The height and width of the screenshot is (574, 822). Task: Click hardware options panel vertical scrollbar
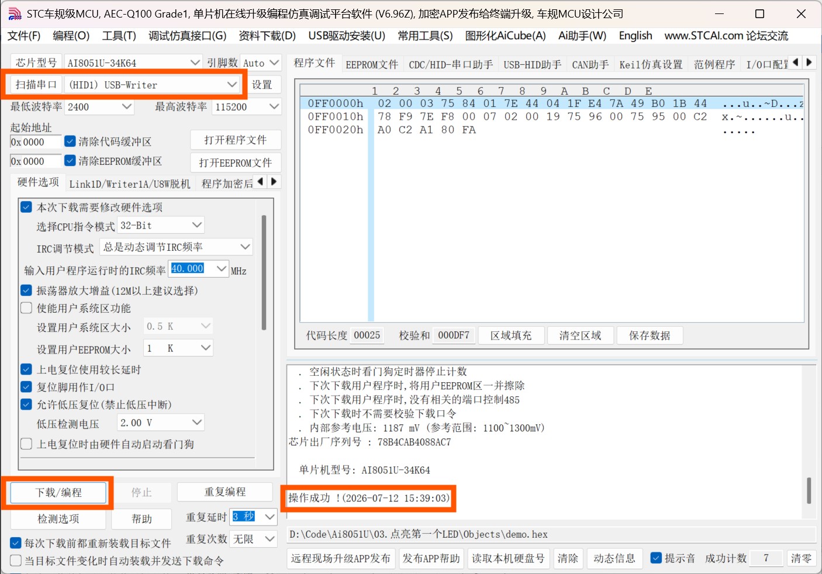[264, 273]
